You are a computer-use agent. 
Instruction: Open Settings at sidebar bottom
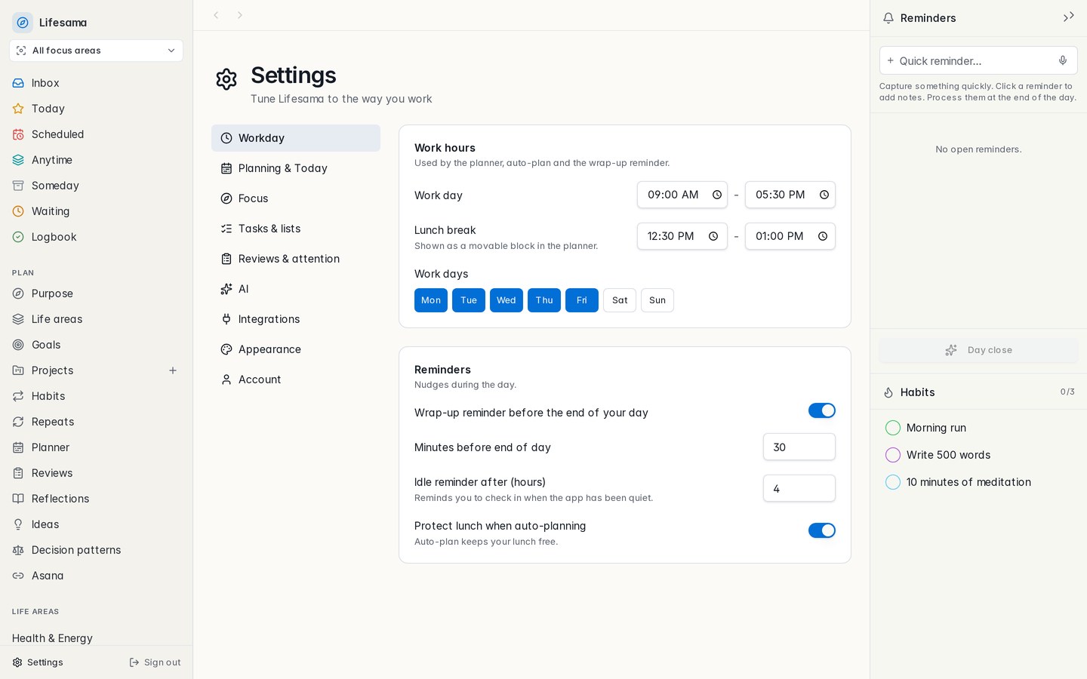tap(38, 662)
